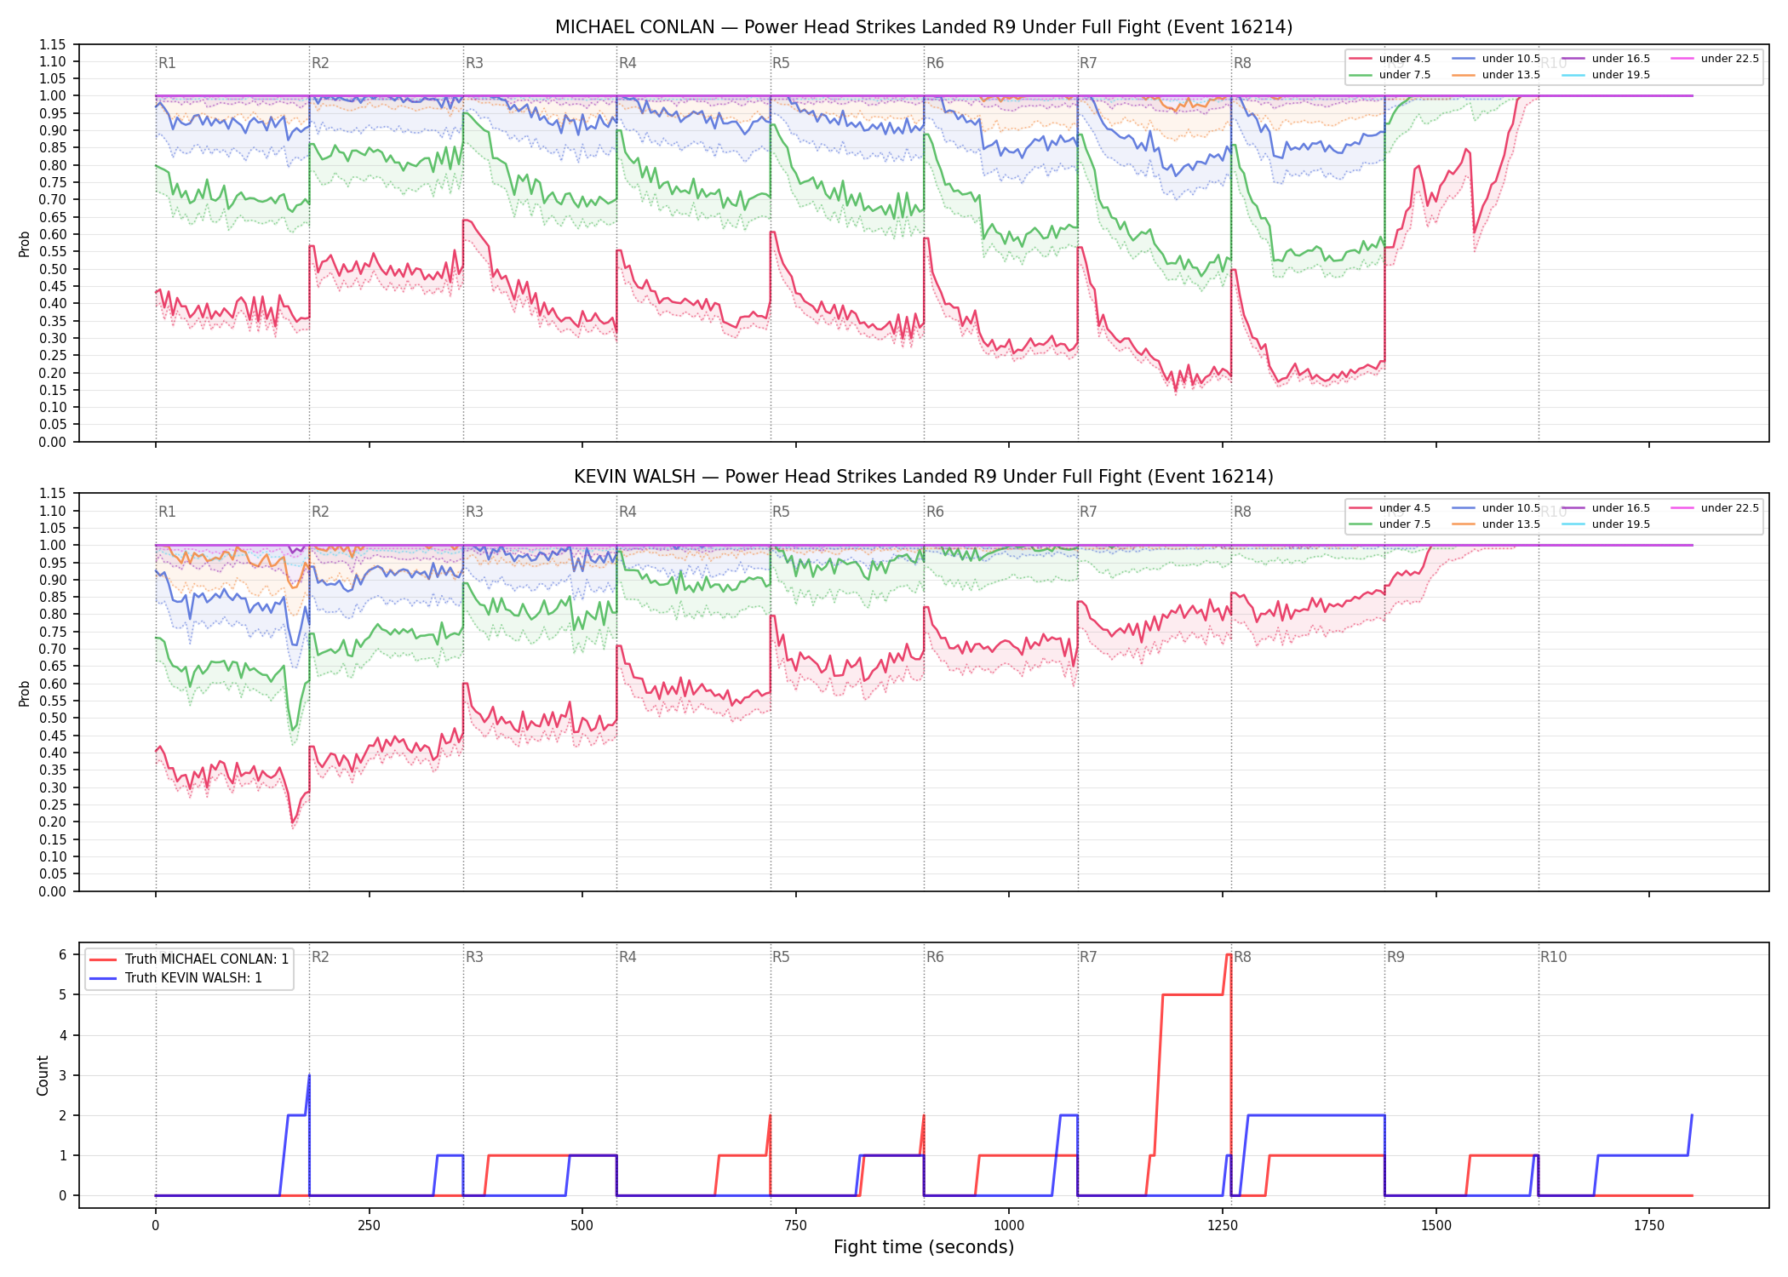Viewport: 1788px width, 1277px height.
Task: Click the 1.15 tick label on Conlan chart
Action: [x=53, y=44]
